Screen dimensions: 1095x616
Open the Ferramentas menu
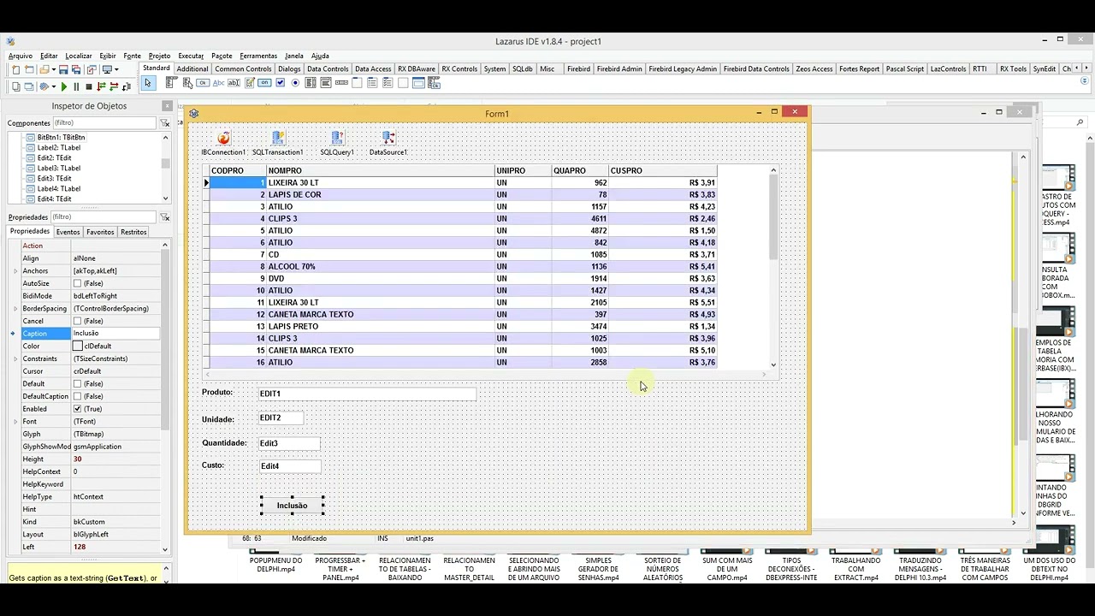pos(258,56)
